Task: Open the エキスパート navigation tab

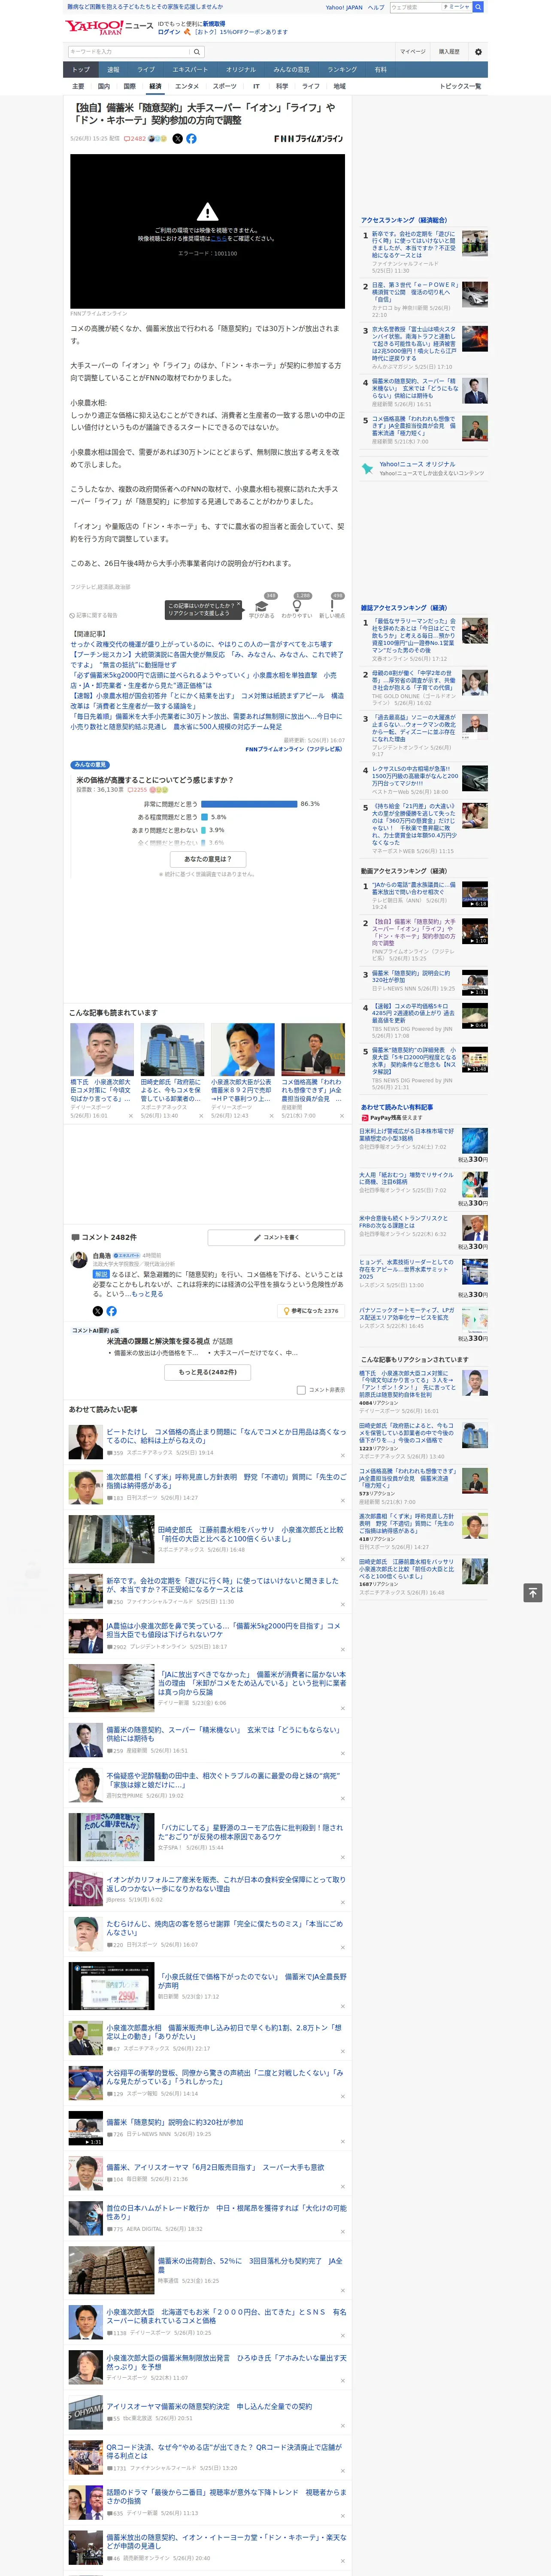Action: (190, 70)
